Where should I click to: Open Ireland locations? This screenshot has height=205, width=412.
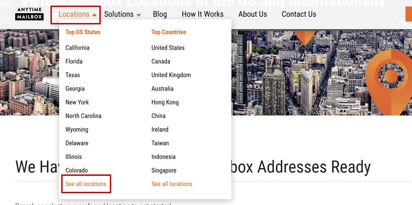coord(160,130)
